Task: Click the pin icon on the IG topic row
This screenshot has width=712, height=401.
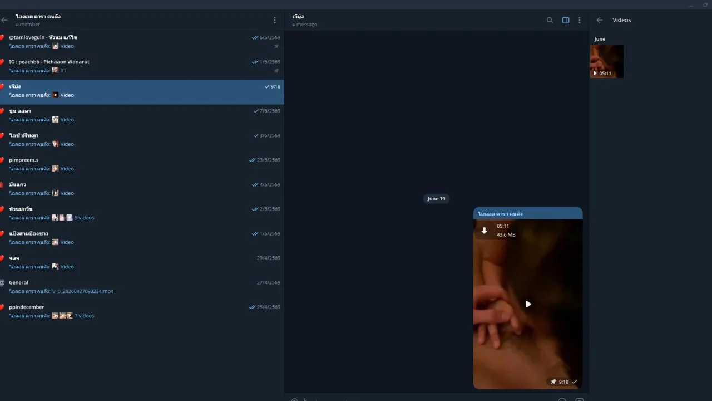Action: tap(276, 71)
